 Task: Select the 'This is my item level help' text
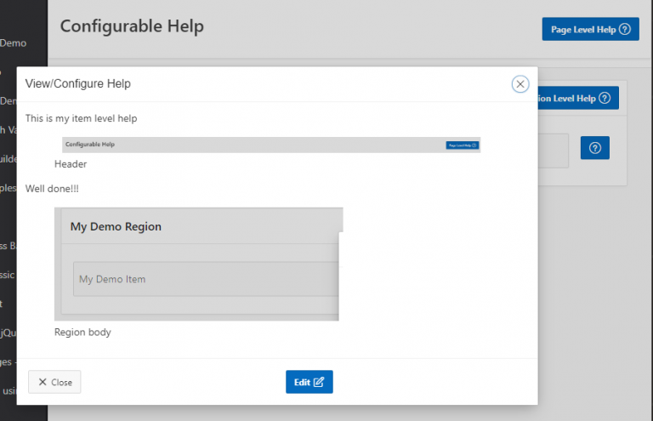82,118
